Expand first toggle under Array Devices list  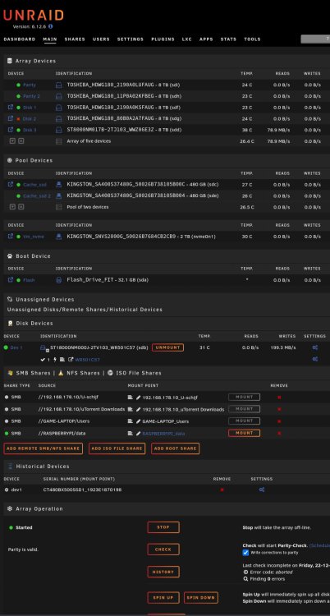click(x=12, y=141)
